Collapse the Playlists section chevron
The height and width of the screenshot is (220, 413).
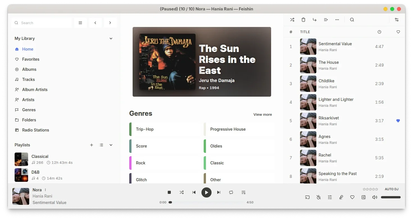click(x=111, y=145)
